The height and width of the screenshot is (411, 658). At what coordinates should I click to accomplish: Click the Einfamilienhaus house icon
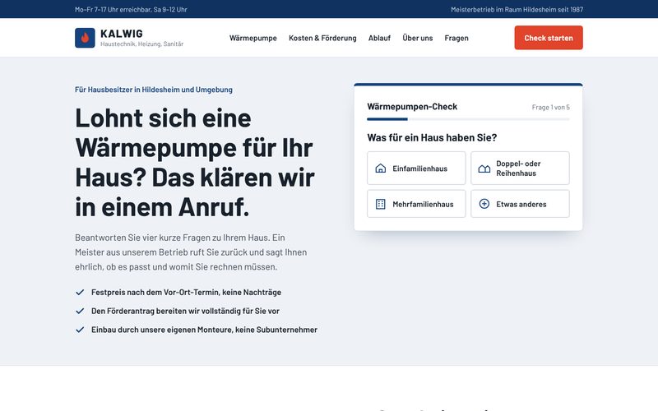(x=380, y=169)
